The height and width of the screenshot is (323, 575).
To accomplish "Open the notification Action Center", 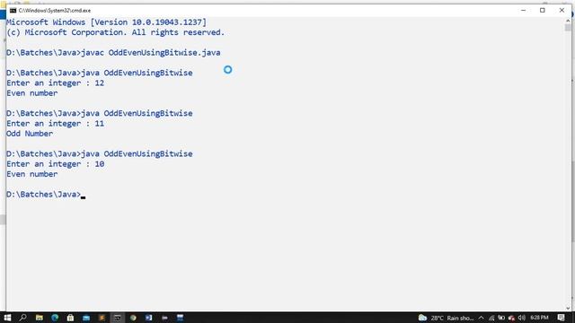I will pos(561,318).
